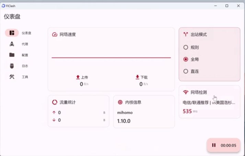Minimize the FlClash window
245x156 pixels.
click(x=215, y=6)
